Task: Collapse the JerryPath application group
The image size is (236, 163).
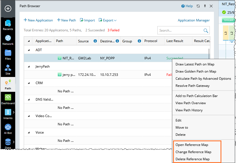Action: (x=29, y=67)
